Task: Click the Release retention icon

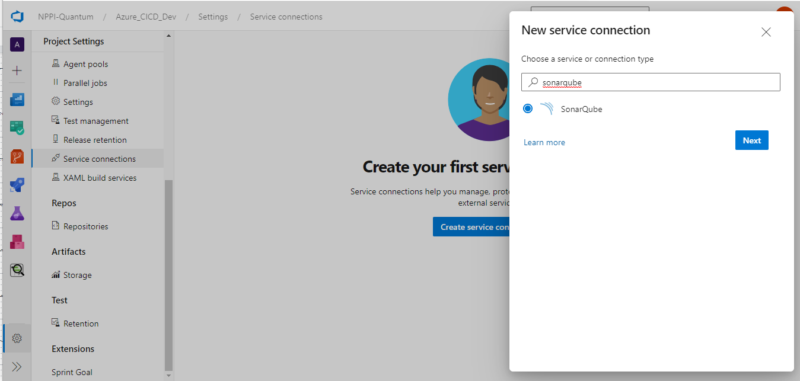Action: [56, 139]
